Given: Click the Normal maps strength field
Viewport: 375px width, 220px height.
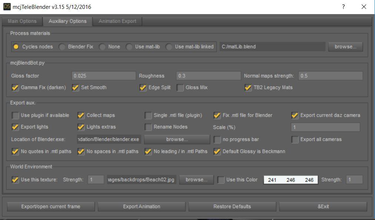Looking at the screenshot, I should [331, 76].
